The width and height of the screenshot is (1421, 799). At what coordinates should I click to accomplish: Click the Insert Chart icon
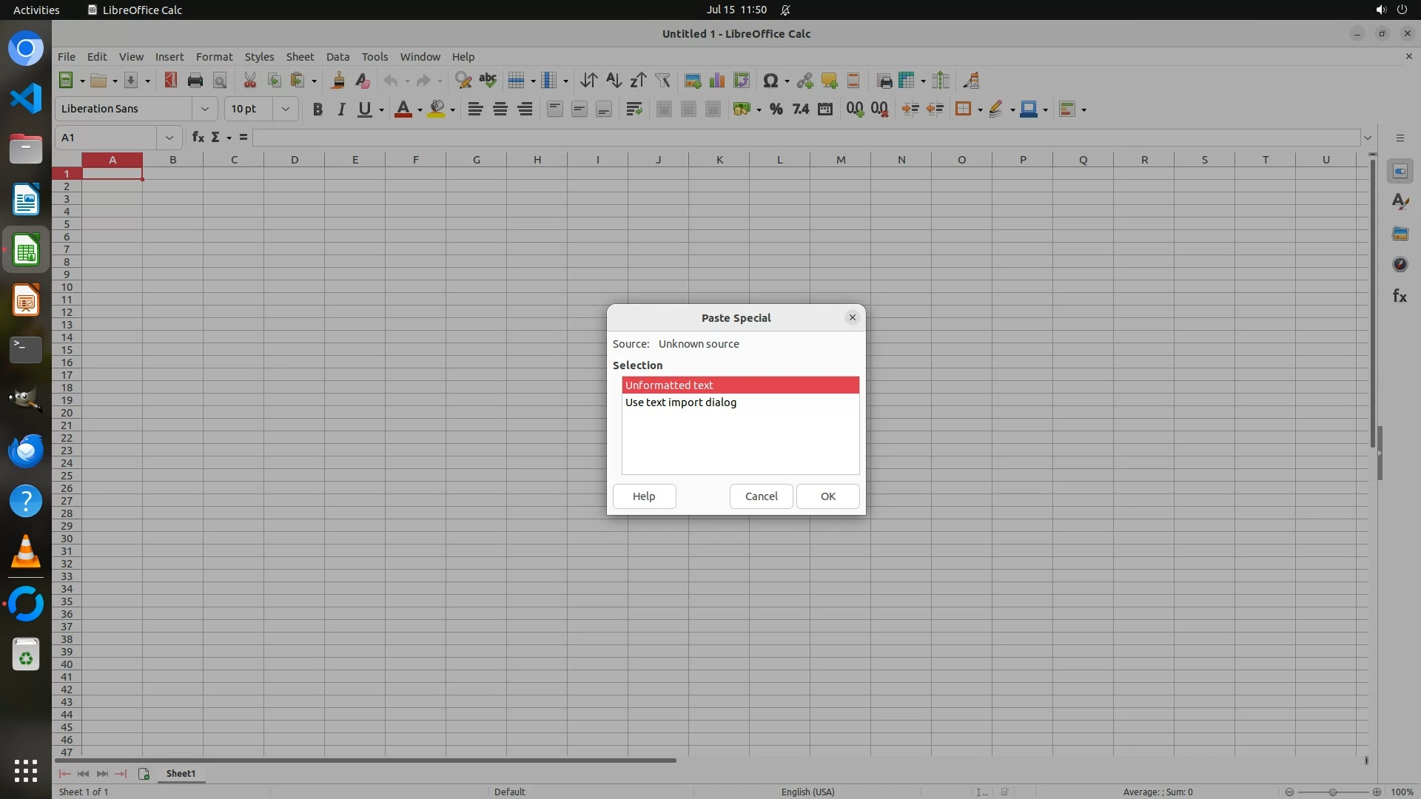point(717,81)
